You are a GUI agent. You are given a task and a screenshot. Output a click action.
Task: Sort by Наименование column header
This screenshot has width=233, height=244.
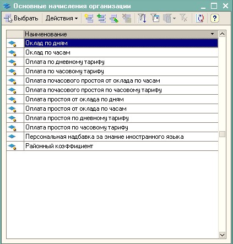(121, 34)
